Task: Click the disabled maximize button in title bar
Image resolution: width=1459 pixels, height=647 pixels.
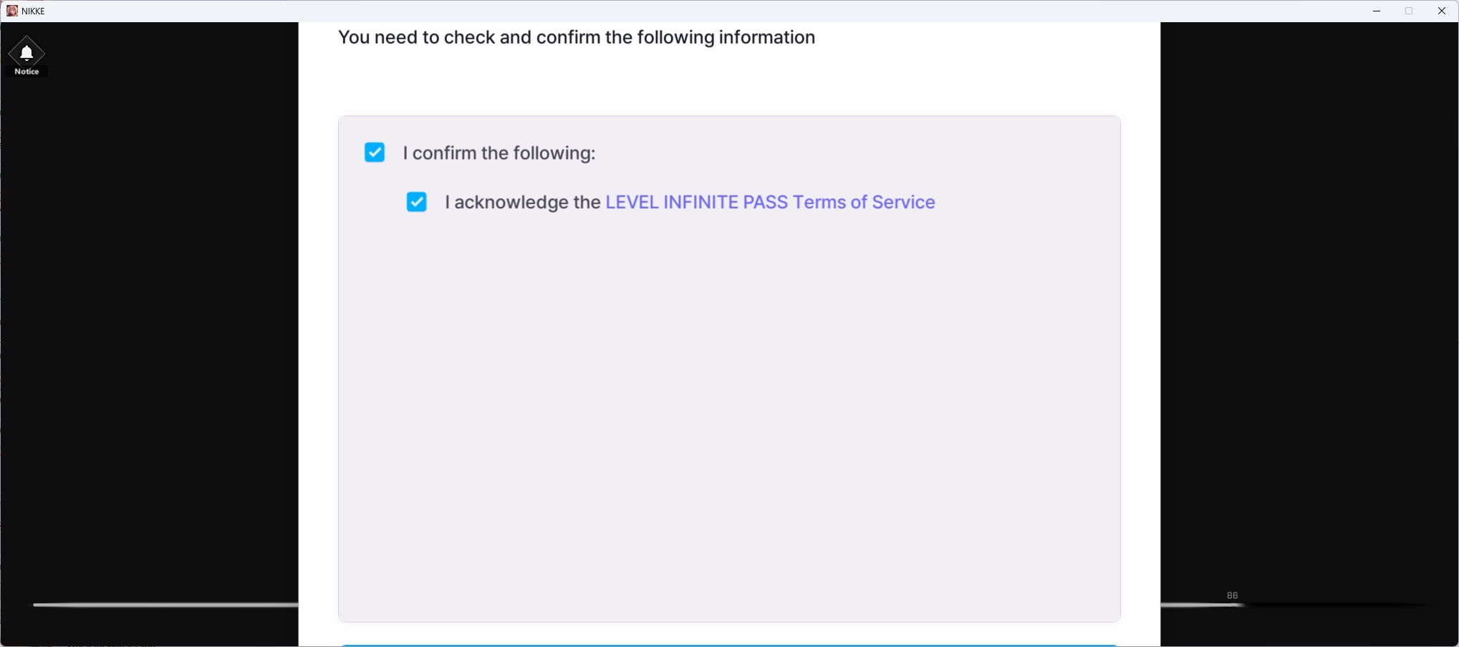Action: click(1409, 11)
